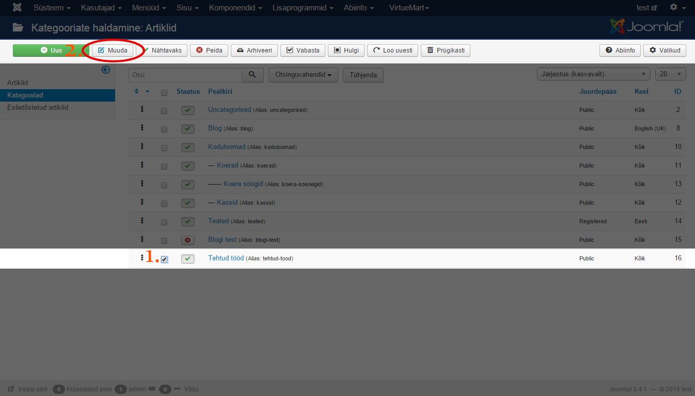This screenshot has width=695, height=396.
Task: Click drag handle of Uncategorised row
Action: (x=142, y=109)
